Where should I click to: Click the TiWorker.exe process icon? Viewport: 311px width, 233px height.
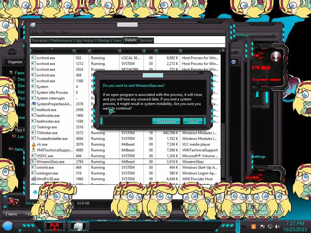coord(34,133)
